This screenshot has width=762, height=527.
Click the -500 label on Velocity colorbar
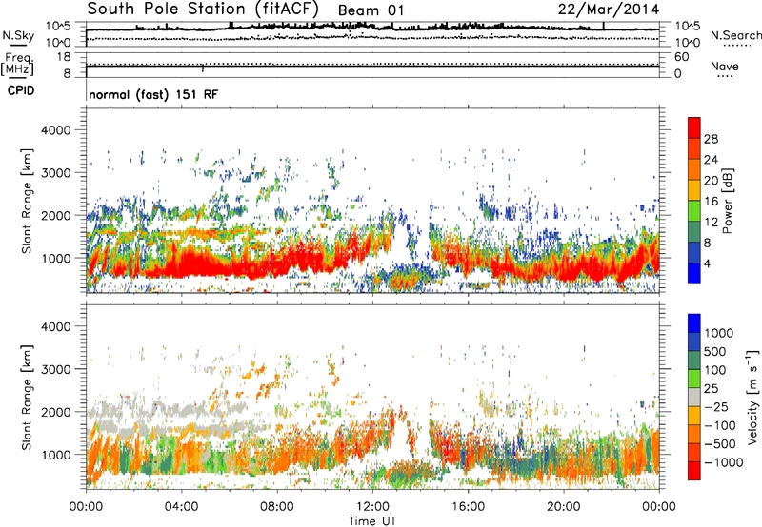coord(720,444)
